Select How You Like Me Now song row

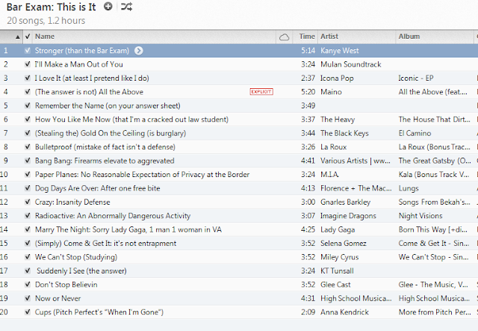click(x=131, y=120)
